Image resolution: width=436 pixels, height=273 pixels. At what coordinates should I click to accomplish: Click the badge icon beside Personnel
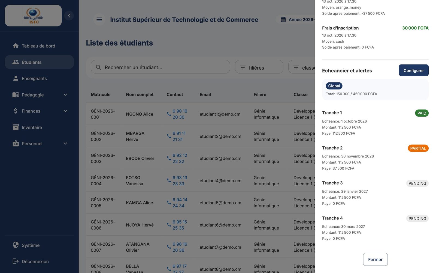pyautogui.click(x=16, y=143)
